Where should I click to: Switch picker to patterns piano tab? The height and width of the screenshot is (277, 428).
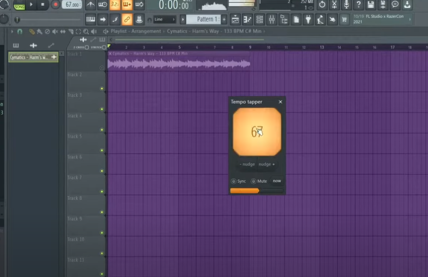[16, 46]
